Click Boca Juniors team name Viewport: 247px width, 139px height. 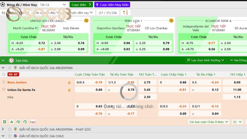coord(17,82)
